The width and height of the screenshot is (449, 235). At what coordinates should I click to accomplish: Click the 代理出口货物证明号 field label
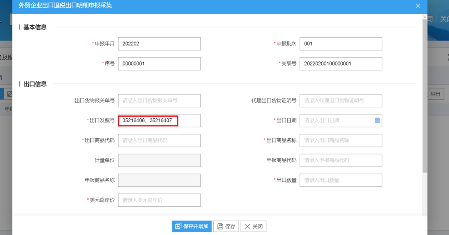point(274,100)
